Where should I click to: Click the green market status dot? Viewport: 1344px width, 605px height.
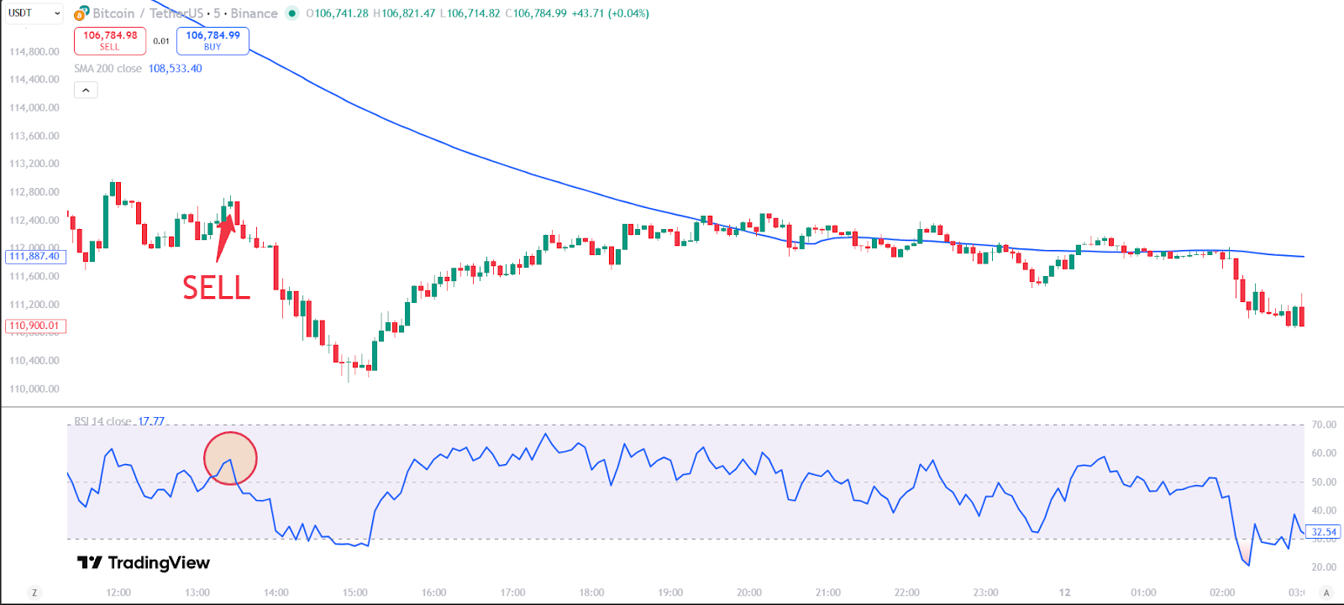point(291,13)
